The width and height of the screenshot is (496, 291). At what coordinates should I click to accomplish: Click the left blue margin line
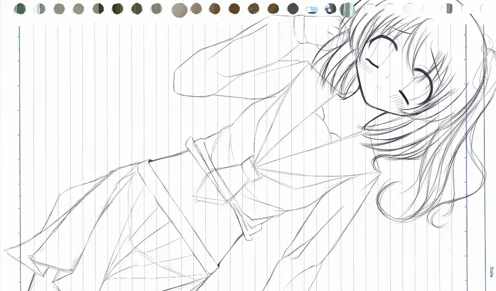19,145
